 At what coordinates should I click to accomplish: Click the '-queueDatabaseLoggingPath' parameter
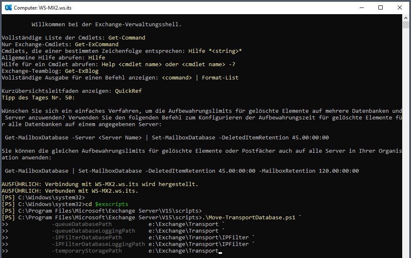[x=93, y=231]
